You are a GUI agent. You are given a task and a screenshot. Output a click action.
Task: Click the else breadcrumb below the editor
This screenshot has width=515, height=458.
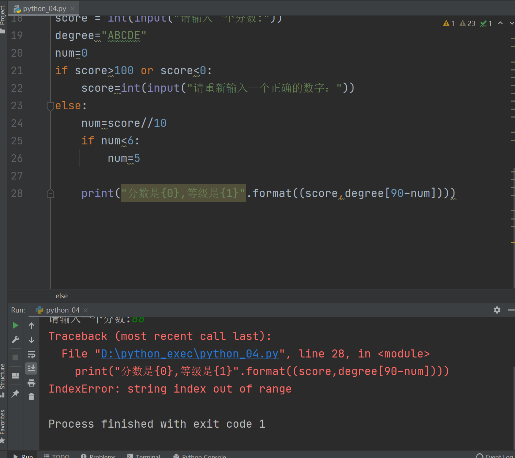(x=61, y=296)
